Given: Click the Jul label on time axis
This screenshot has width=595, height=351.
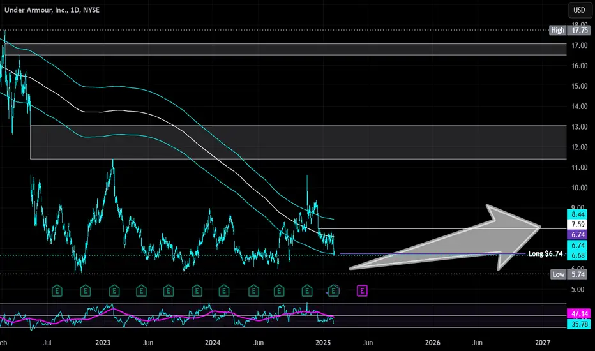Looking at the screenshot, I should coord(47,343).
